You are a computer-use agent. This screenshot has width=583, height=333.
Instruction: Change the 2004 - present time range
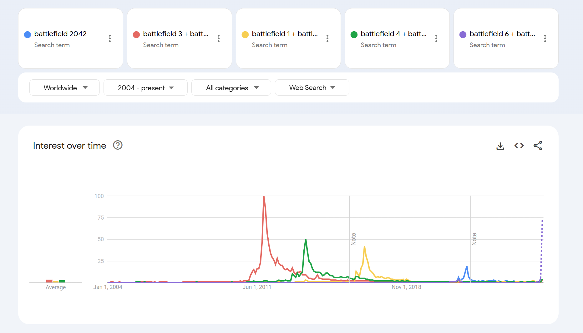(145, 88)
